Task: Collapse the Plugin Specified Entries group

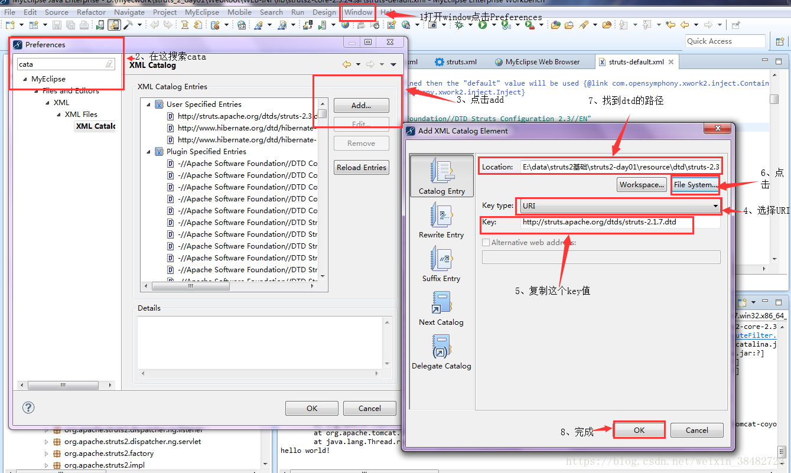Action: pos(149,152)
